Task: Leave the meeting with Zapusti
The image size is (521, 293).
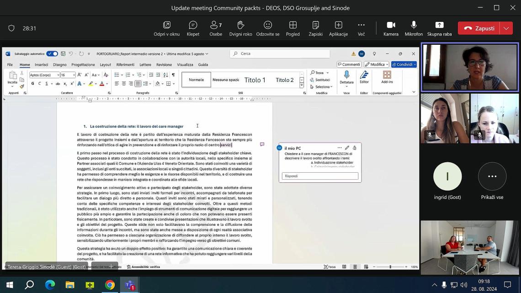Action: pos(479,28)
